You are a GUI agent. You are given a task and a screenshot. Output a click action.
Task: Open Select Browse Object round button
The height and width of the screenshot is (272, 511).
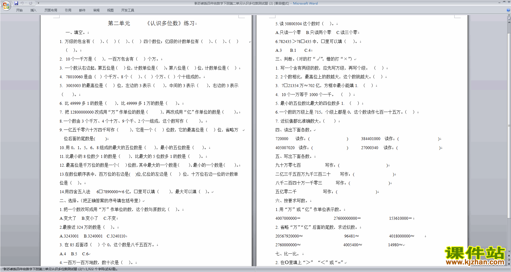click(509, 260)
